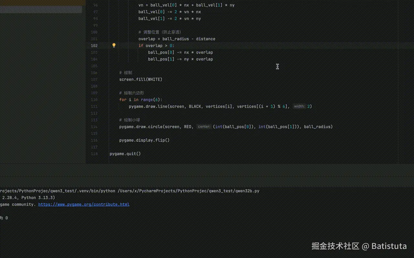The width and height of the screenshot is (414, 258).
Task: Click 'pygame.draw.circle' call text
Action: [x=141, y=127]
